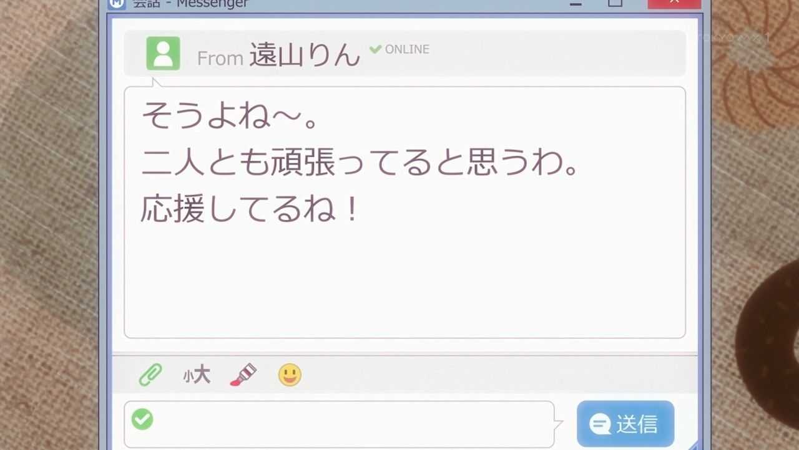
Task: Close the Messenger window with the red X
Action: pos(674,3)
